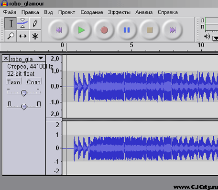
Task: Click the Skip to Start button
Action: click(58, 30)
